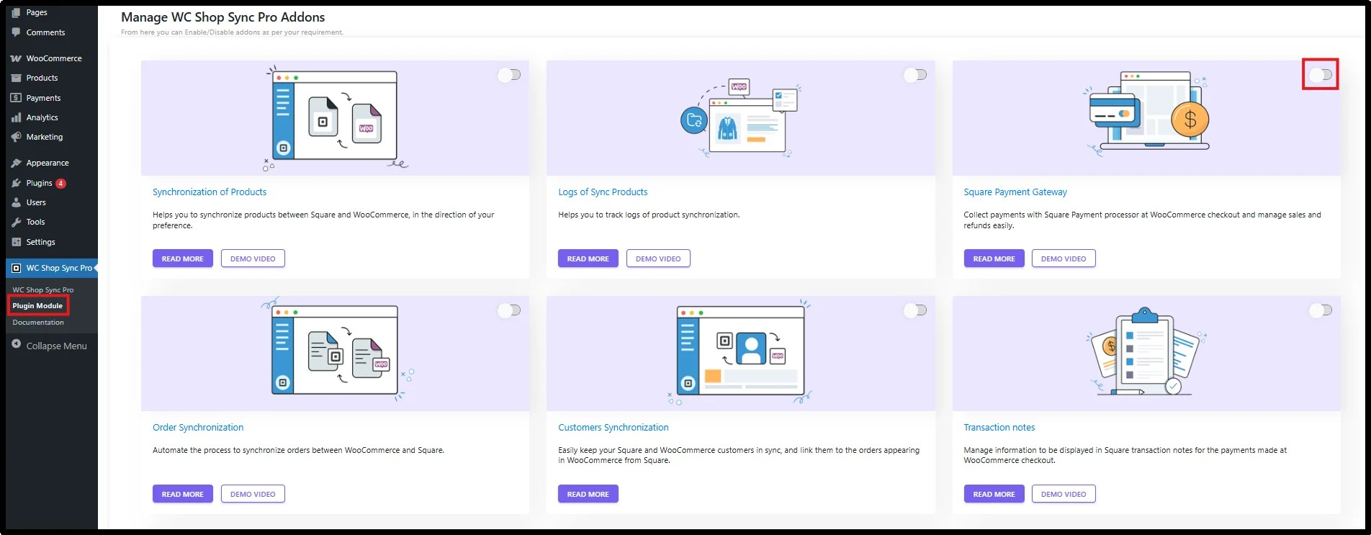Enable the Transaction notes addon toggle
Viewport: 1371px width, 535px height.
pos(1321,310)
